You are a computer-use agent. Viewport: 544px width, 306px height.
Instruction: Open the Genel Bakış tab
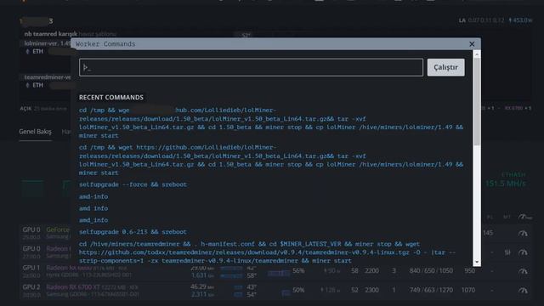point(35,132)
